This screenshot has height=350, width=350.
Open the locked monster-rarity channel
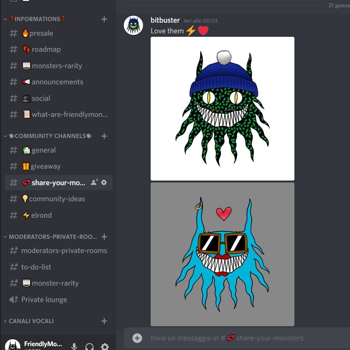(x=59, y=283)
